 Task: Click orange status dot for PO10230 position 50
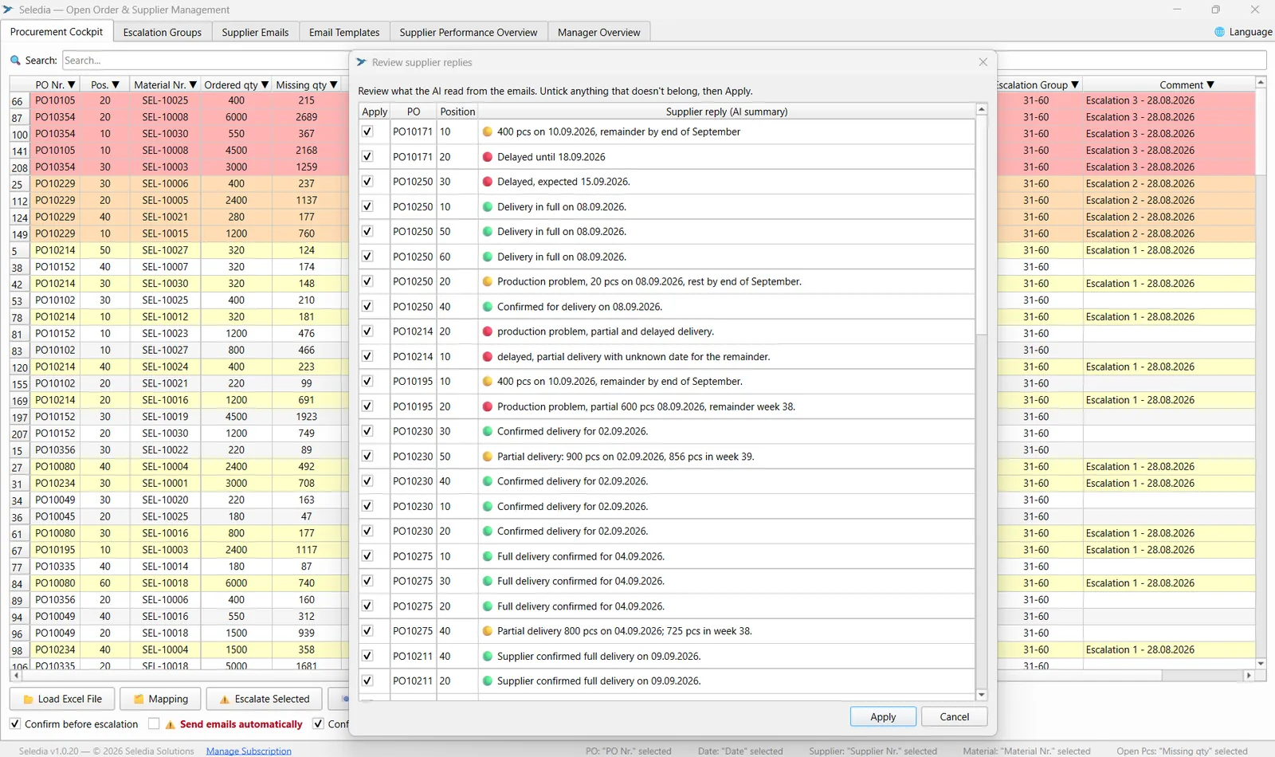tap(488, 457)
